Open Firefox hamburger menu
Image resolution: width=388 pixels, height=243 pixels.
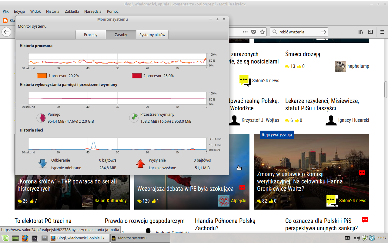point(383,32)
